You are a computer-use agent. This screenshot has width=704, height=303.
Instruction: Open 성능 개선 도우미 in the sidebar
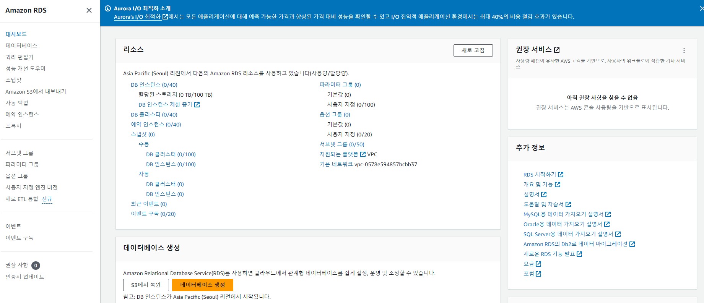tap(25, 68)
